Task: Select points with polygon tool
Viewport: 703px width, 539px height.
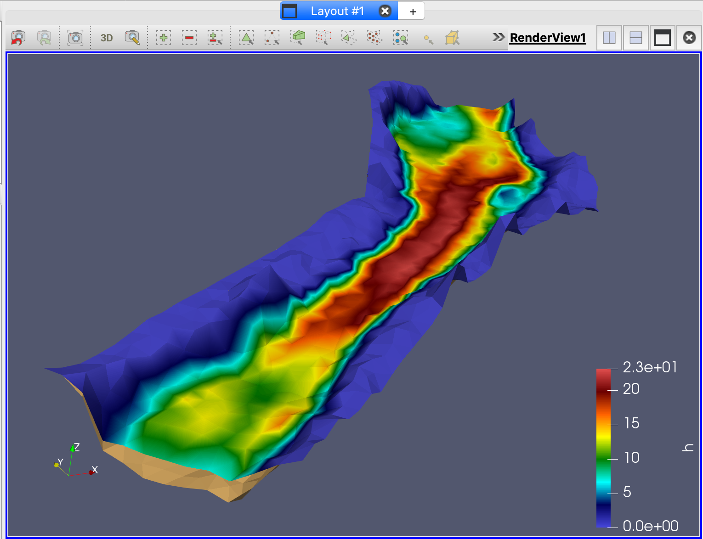Action: click(374, 38)
